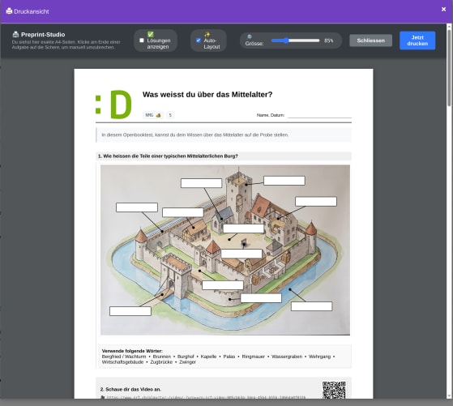Click the word 'Ringmauer' in the word list
The height and width of the screenshot is (406, 453).
click(x=253, y=357)
